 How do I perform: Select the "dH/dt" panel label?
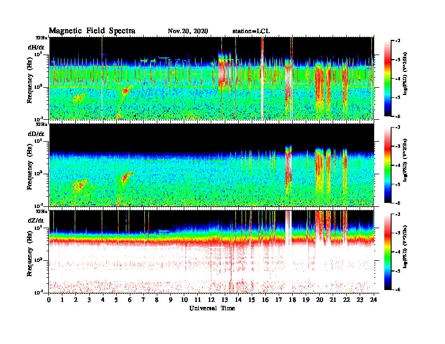(36, 47)
